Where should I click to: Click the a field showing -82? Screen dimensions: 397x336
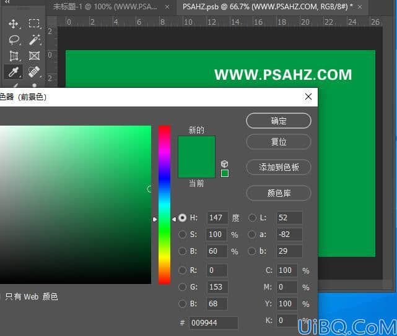(289, 235)
